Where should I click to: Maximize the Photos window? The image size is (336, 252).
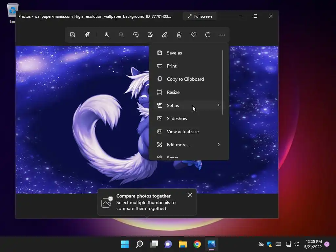[x=255, y=16]
